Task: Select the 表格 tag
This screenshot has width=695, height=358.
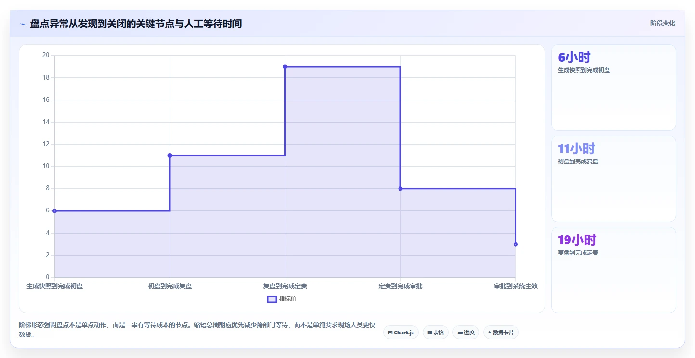Action: [x=436, y=333]
